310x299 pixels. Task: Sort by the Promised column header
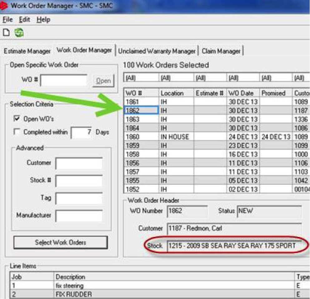pyautogui.click(x=276, y=93)
